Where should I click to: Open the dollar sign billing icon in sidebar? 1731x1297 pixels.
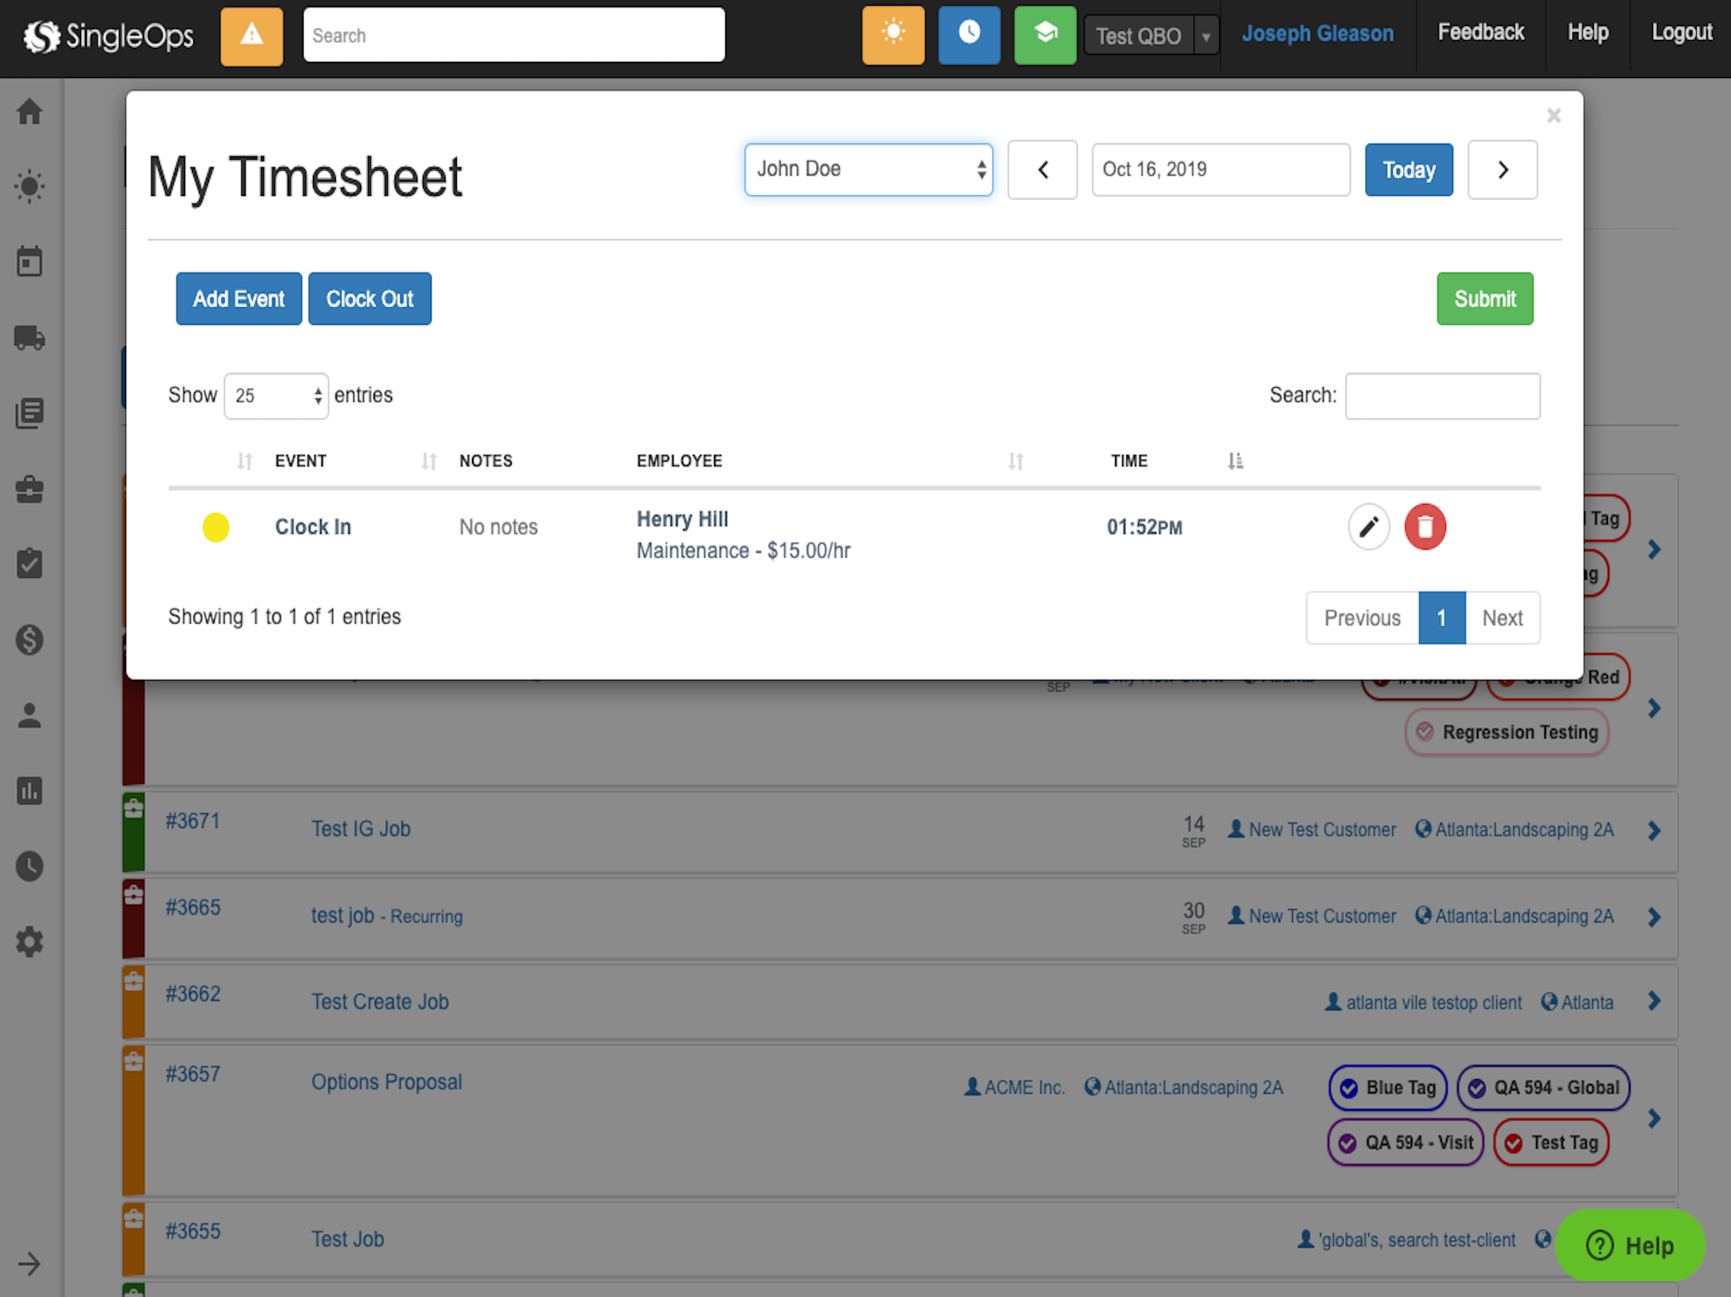pos(30,639)
